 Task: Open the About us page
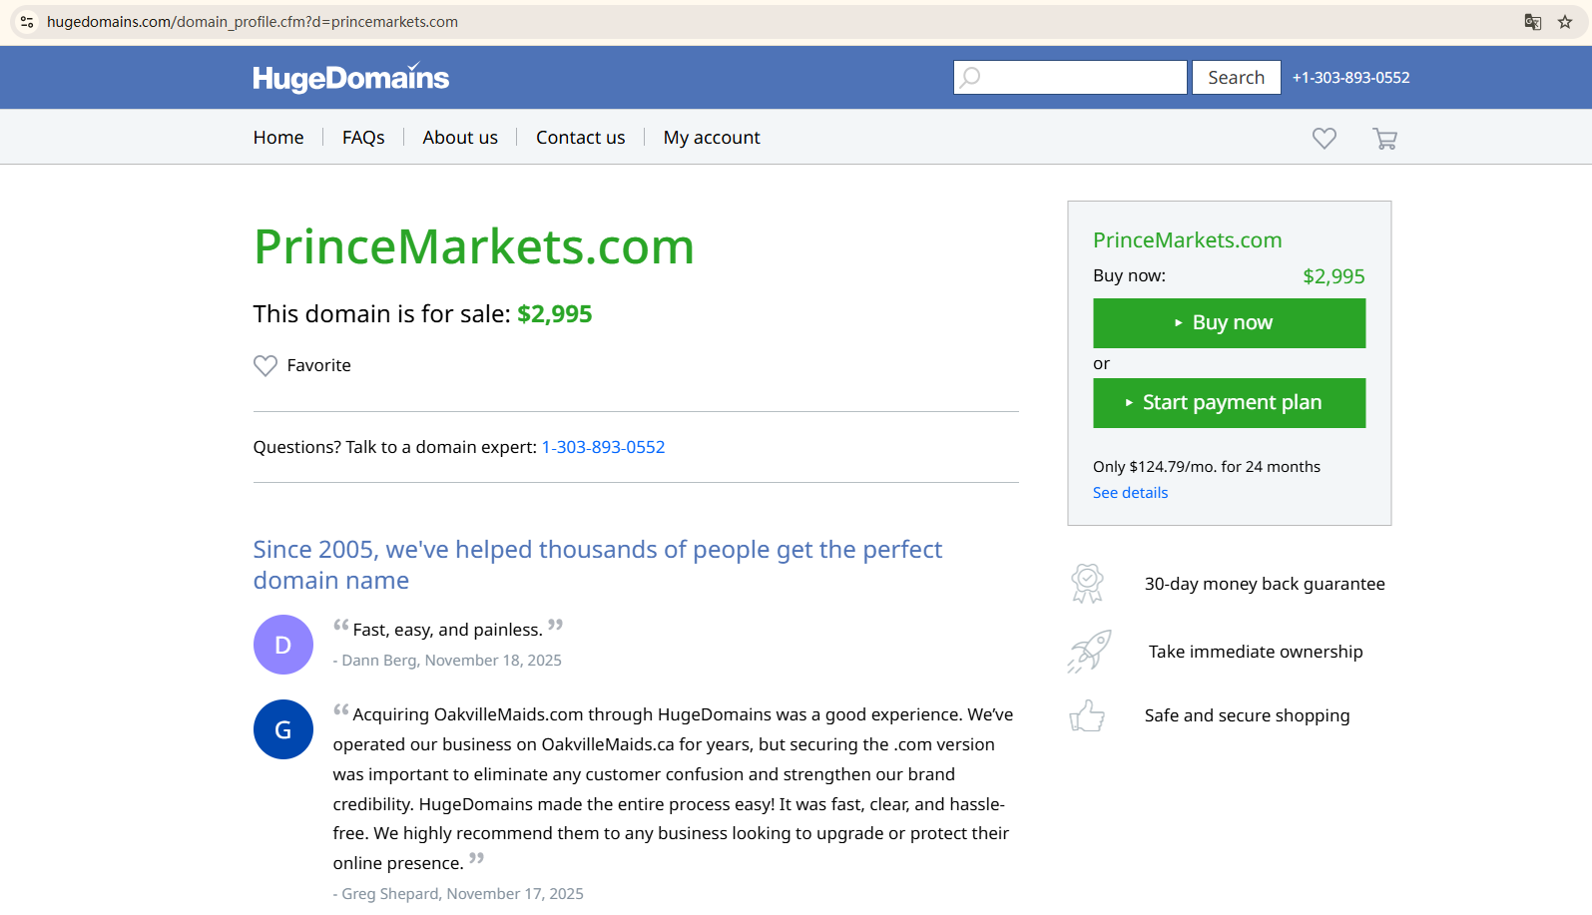coord(460,138)
